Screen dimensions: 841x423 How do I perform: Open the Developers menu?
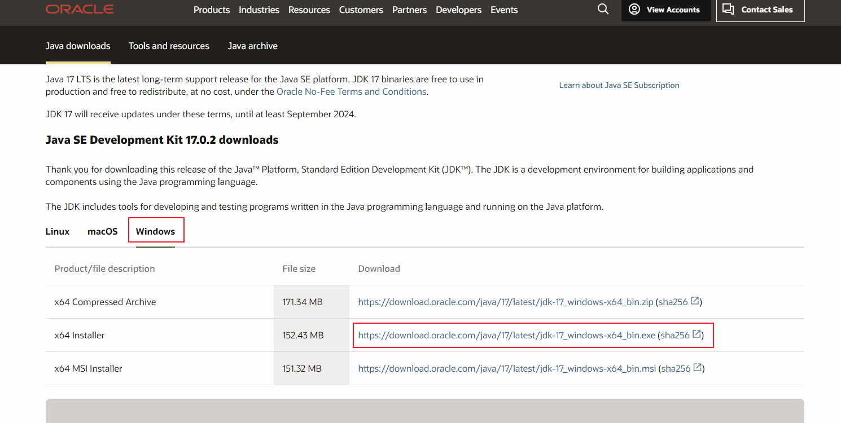pos(459,10)
